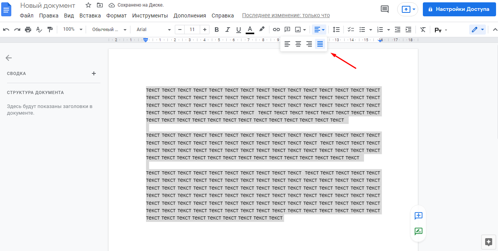
Task: Click the Undo arrow icon
Action: pos(6,30)
